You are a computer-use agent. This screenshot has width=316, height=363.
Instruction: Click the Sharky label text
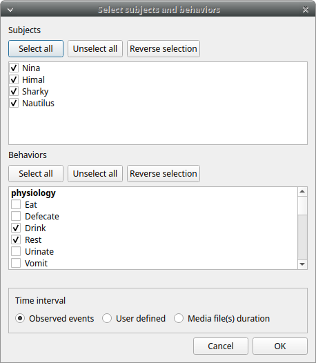tap(35, 92)
